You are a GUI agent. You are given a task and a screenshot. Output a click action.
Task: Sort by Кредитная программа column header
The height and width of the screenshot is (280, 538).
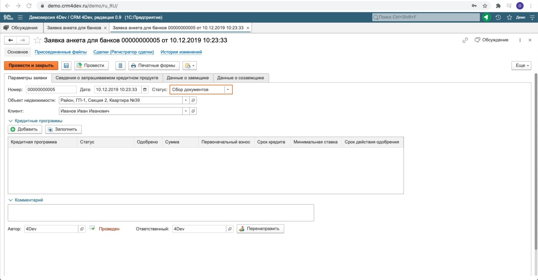(x=43, y=142)
